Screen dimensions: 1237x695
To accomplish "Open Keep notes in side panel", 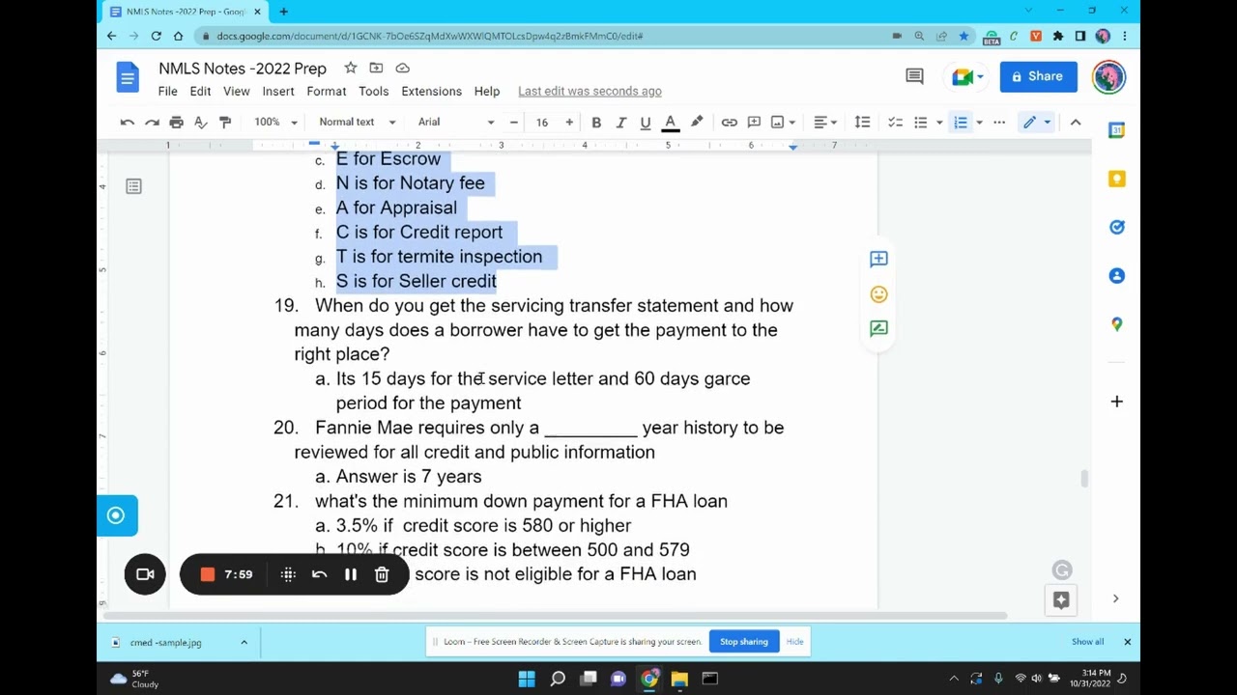I will point(1117,179).
